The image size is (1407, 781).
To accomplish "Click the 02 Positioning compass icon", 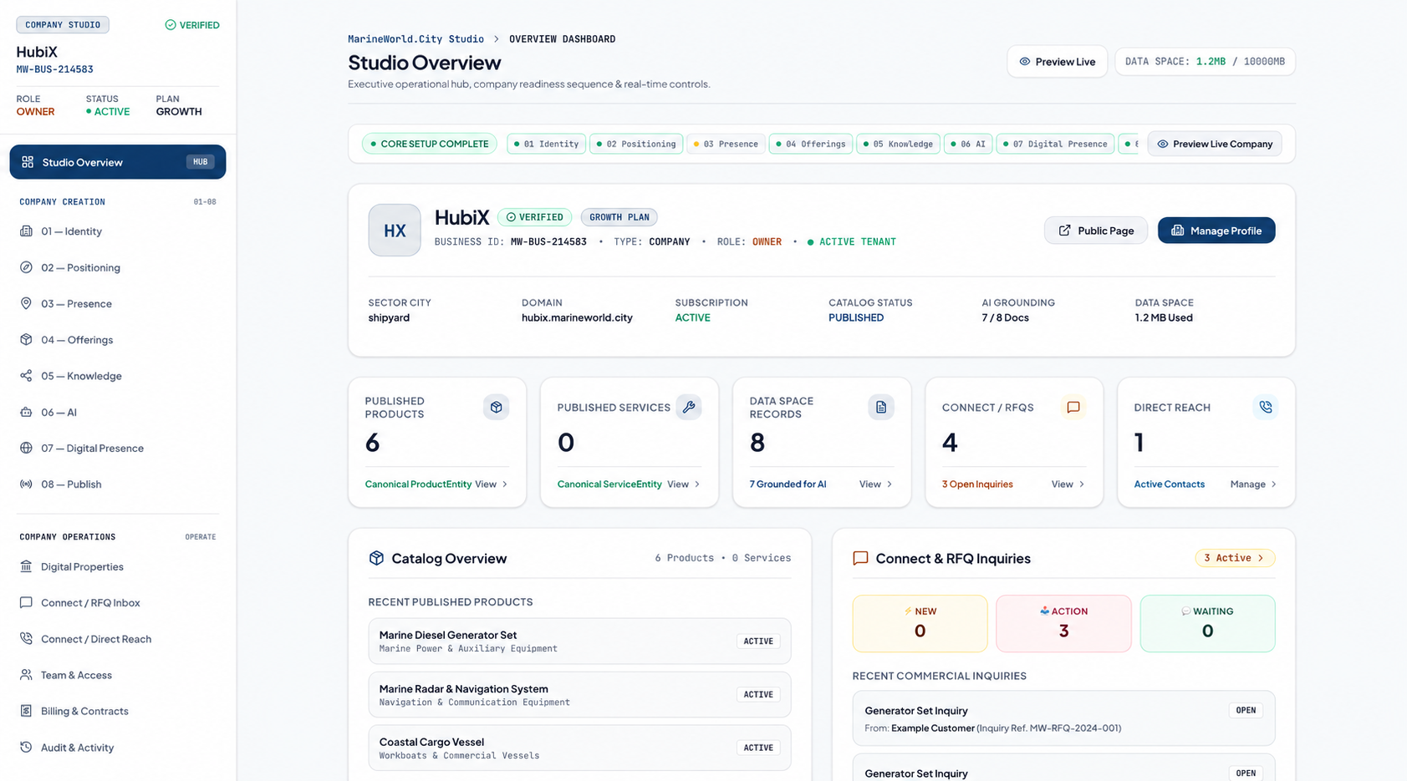I will 26,267.
